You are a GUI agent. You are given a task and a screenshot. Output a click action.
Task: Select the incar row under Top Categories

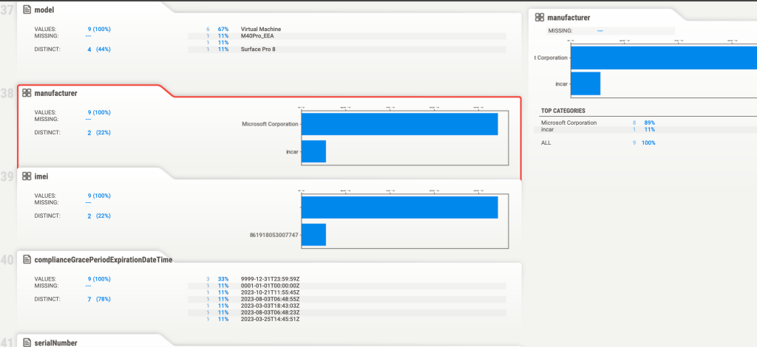[x=548, y=128]
